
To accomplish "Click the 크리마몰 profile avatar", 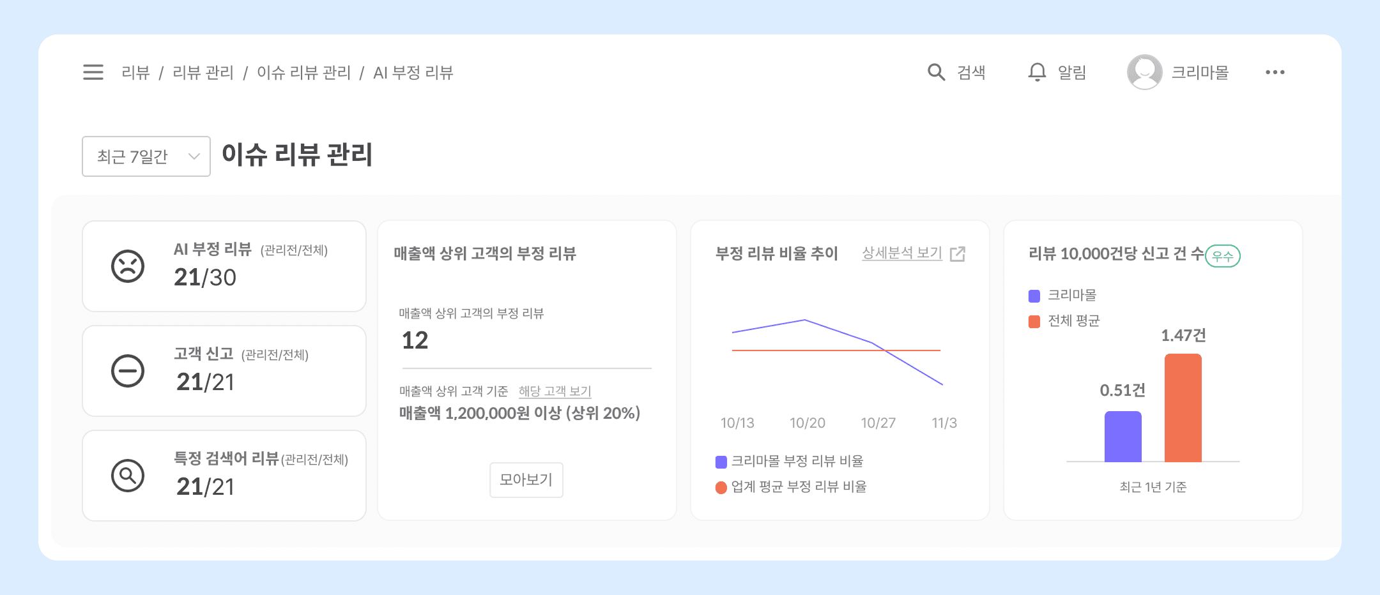I will (x=1144, y=72).
